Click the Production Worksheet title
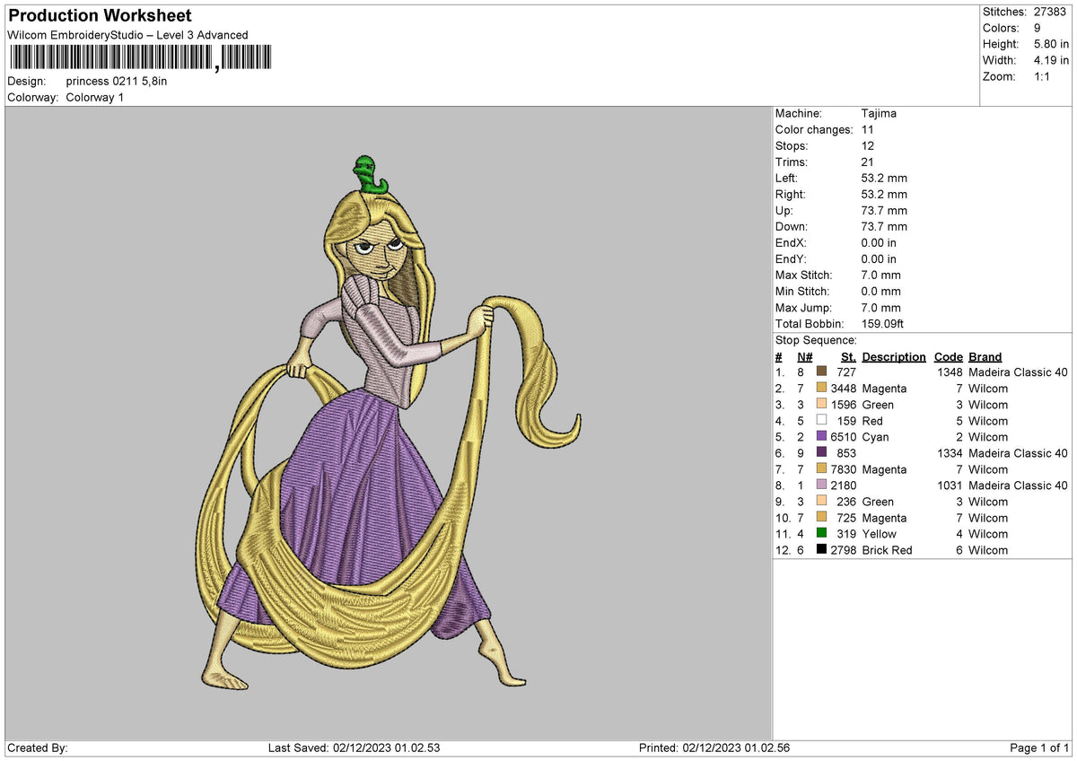This screenshot has width=1077, height=761. point(100,16)
